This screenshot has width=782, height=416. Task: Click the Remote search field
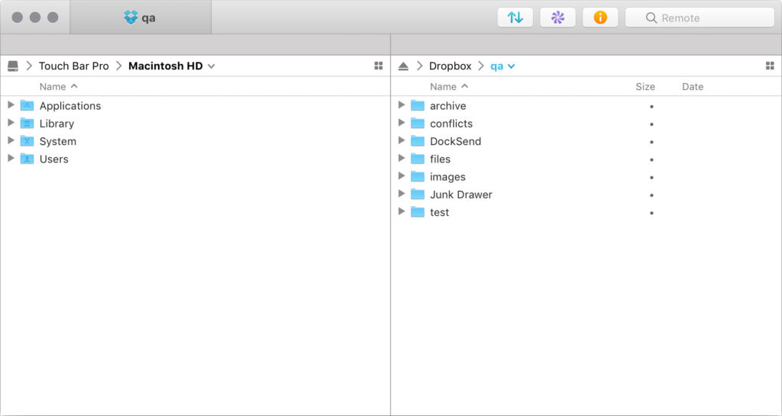(x=700, y=18)
